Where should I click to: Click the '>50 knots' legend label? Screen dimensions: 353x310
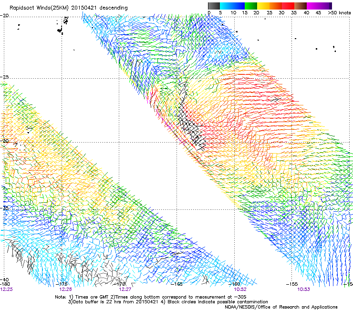click(339, 13)
